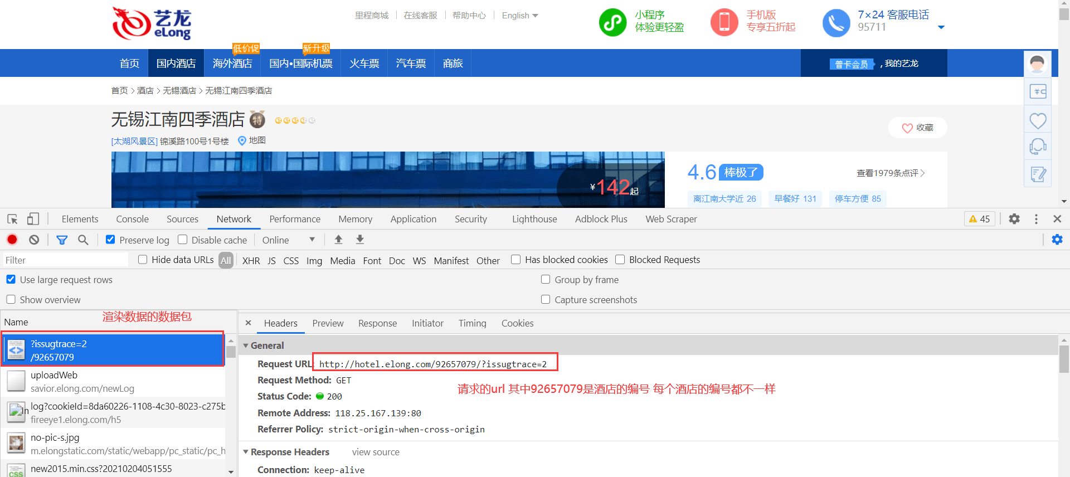Open the Performance tab
Screen dimensions: 1070x477
[295, 219]
